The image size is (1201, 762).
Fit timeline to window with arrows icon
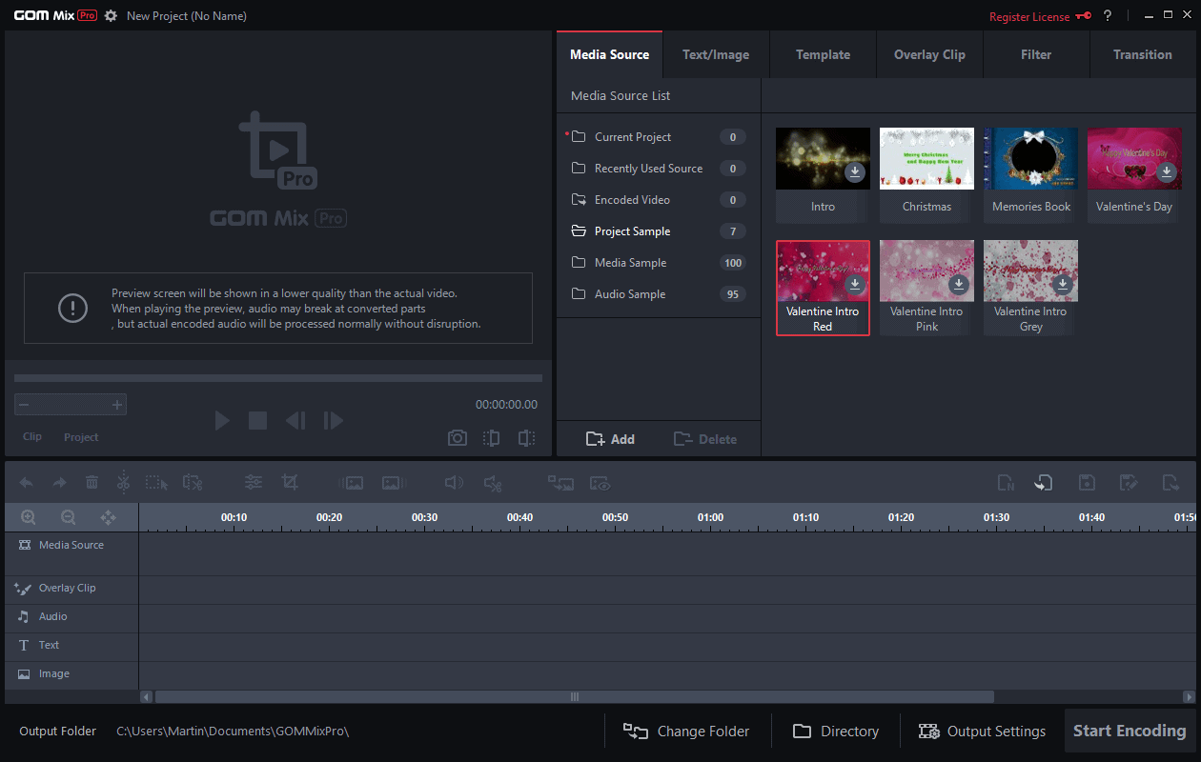pyautogui.click(x=108, y=517)
